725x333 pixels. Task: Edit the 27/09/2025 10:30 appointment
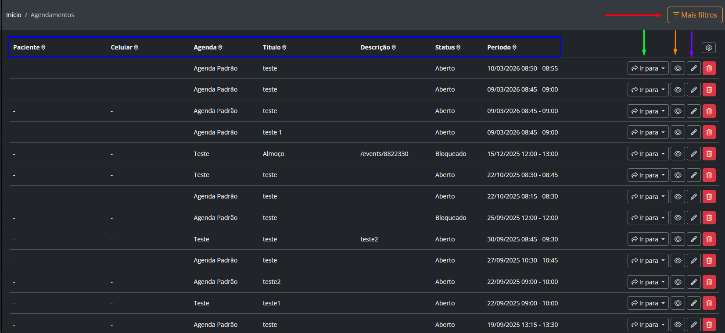click(x=693, y=261)
